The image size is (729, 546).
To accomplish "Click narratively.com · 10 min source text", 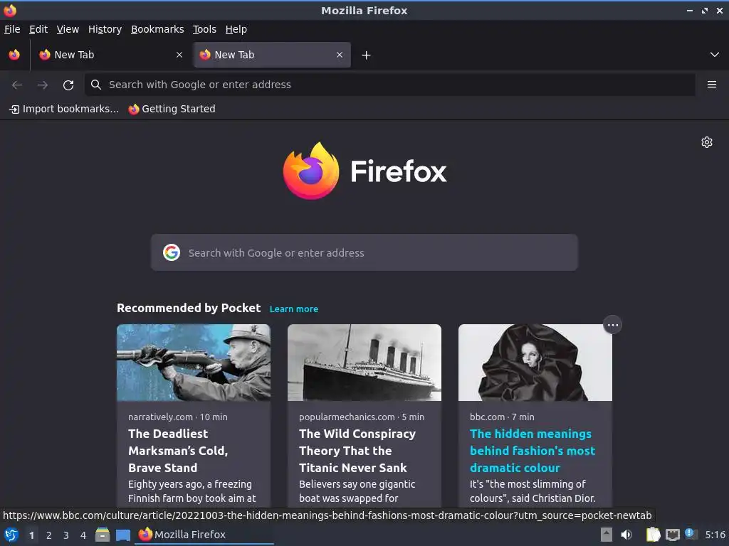I will [x=177, y=417].
